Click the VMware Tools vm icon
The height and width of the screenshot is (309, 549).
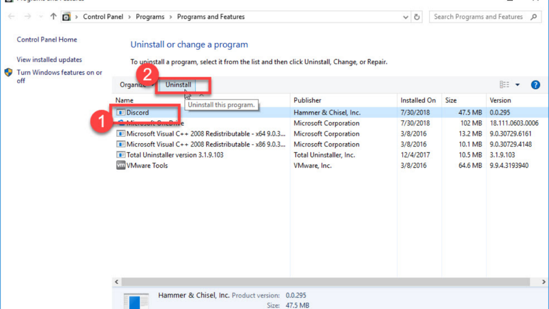(x=121, y=165)
